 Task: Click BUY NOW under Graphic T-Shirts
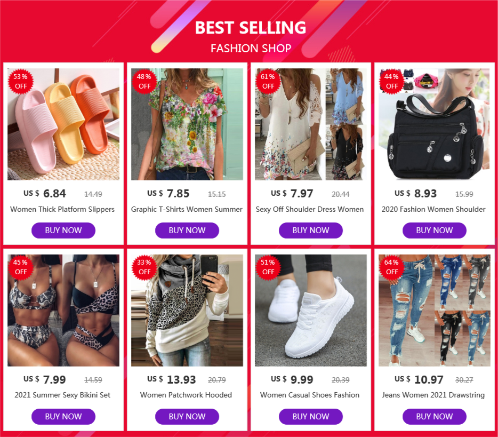point(187,231)
